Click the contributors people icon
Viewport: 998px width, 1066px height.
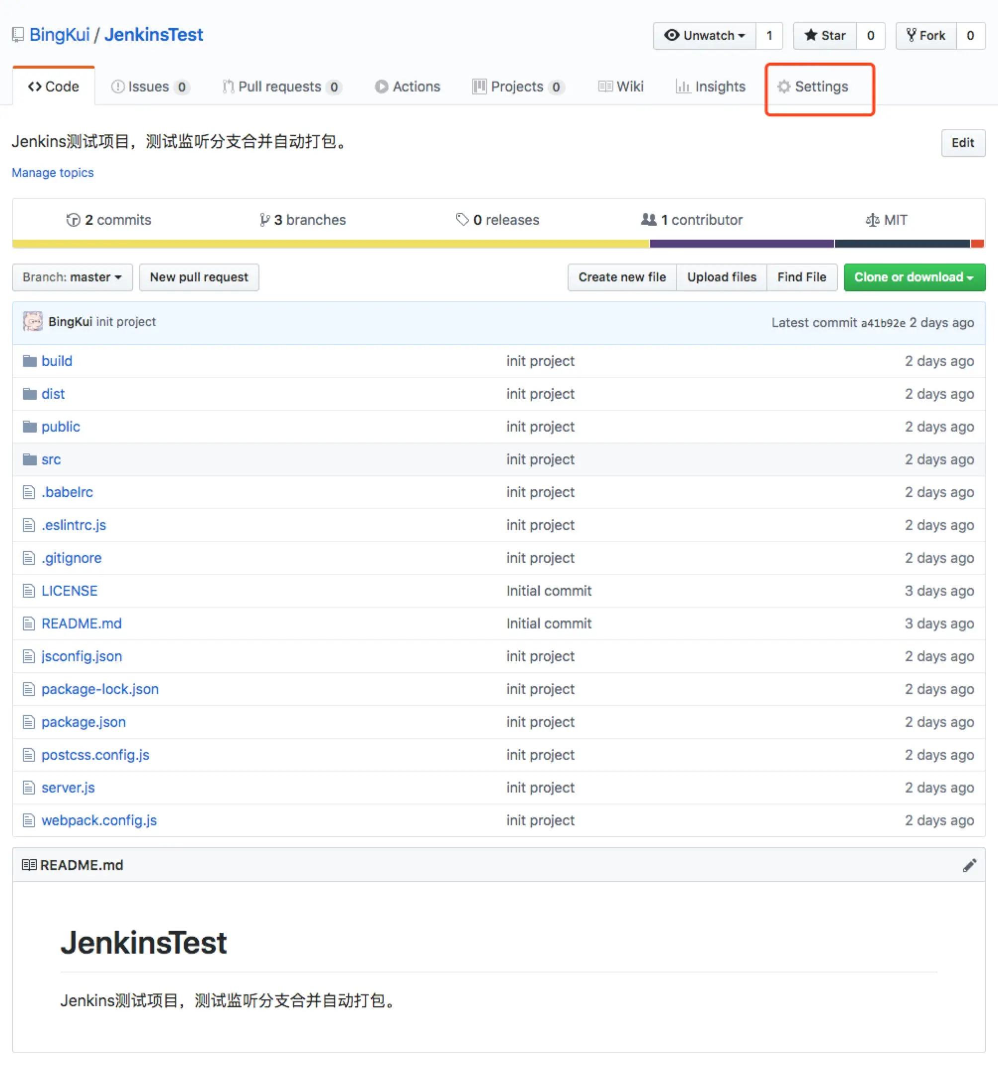(649, 219)
